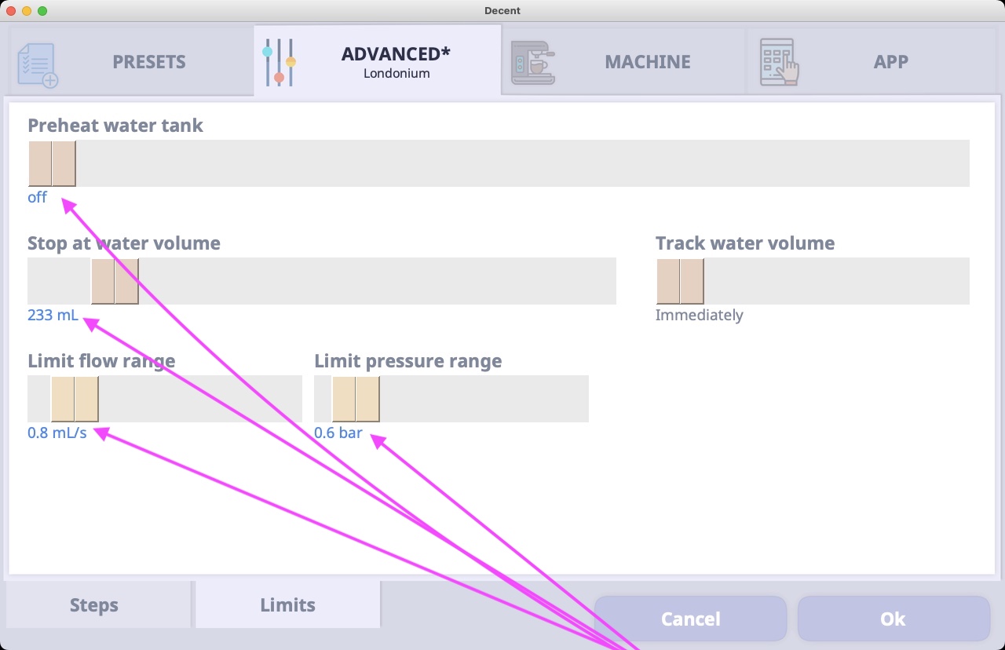Click the 0.6 bar pressure value
Screen dimensions: 1005x650
tap(338, 433)
